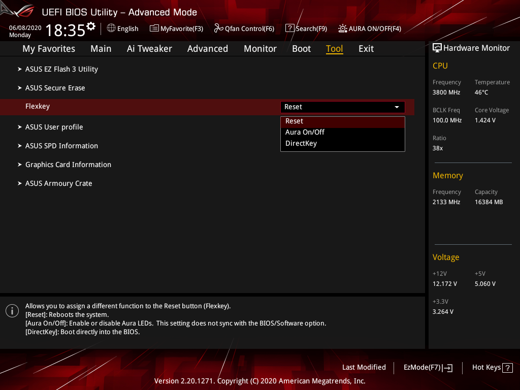Click the Version 2.20.1271 copyright text
The height and width of the screenshot is (390, 520).
tap(259, 381)
